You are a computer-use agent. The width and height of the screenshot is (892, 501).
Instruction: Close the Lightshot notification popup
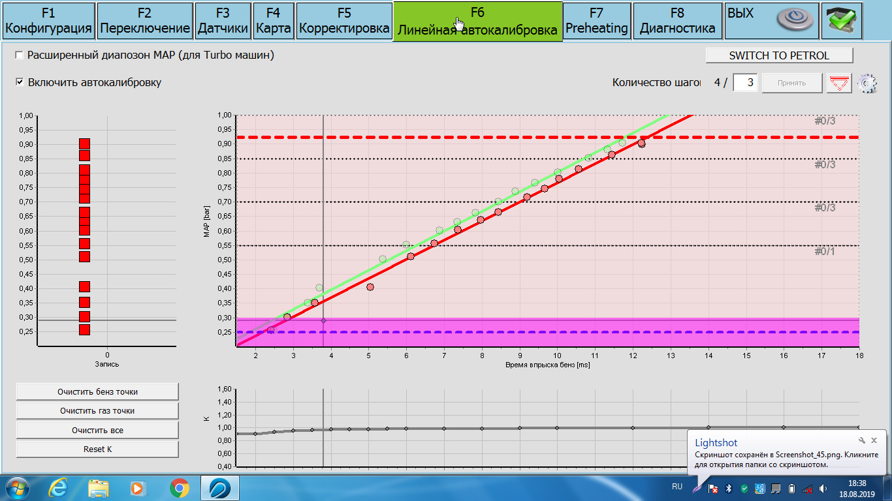coord(874,440)
